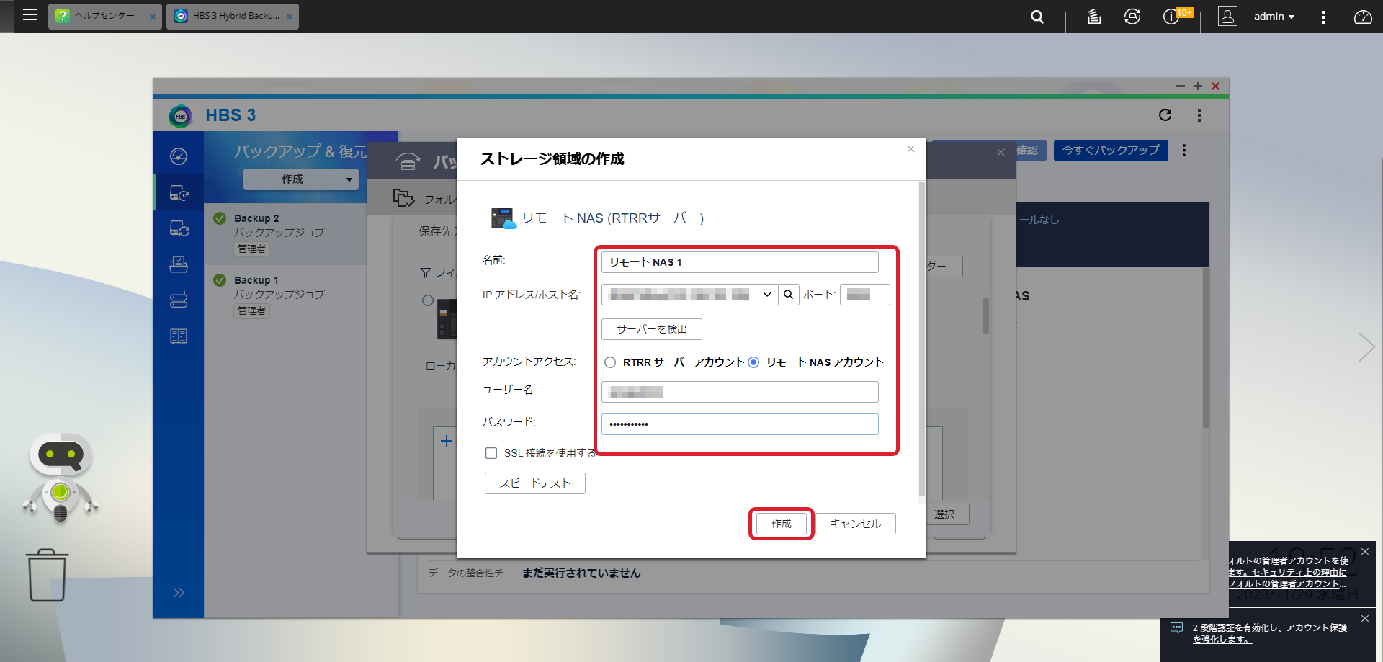Close the ヘルプセンター taskbar tab
Screen dimensions: 1383x662
pyautogui.click(x=153, y=17)
